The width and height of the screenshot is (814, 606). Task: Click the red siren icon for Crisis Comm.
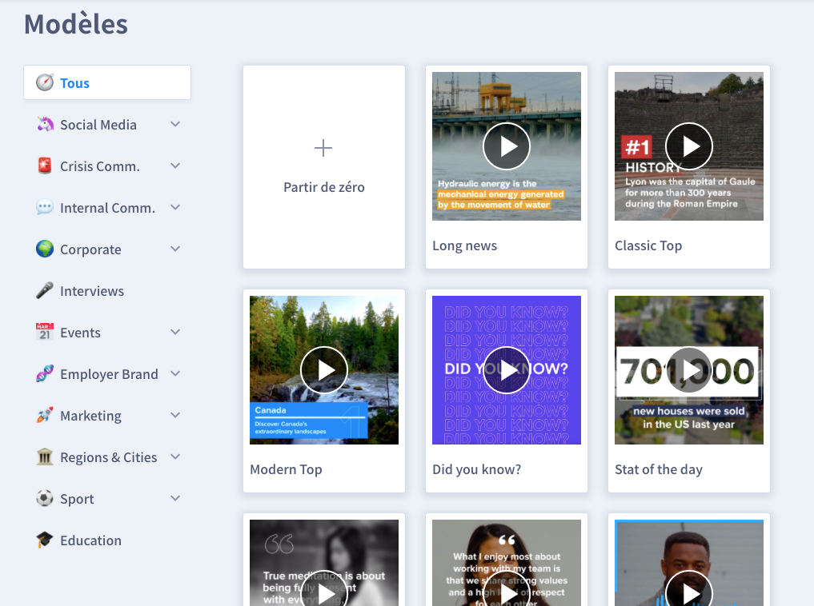pyautogui.click(x=45, y=165)
